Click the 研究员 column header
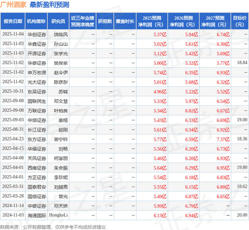The height and width of the screenshot is (230, 249). 58,21
